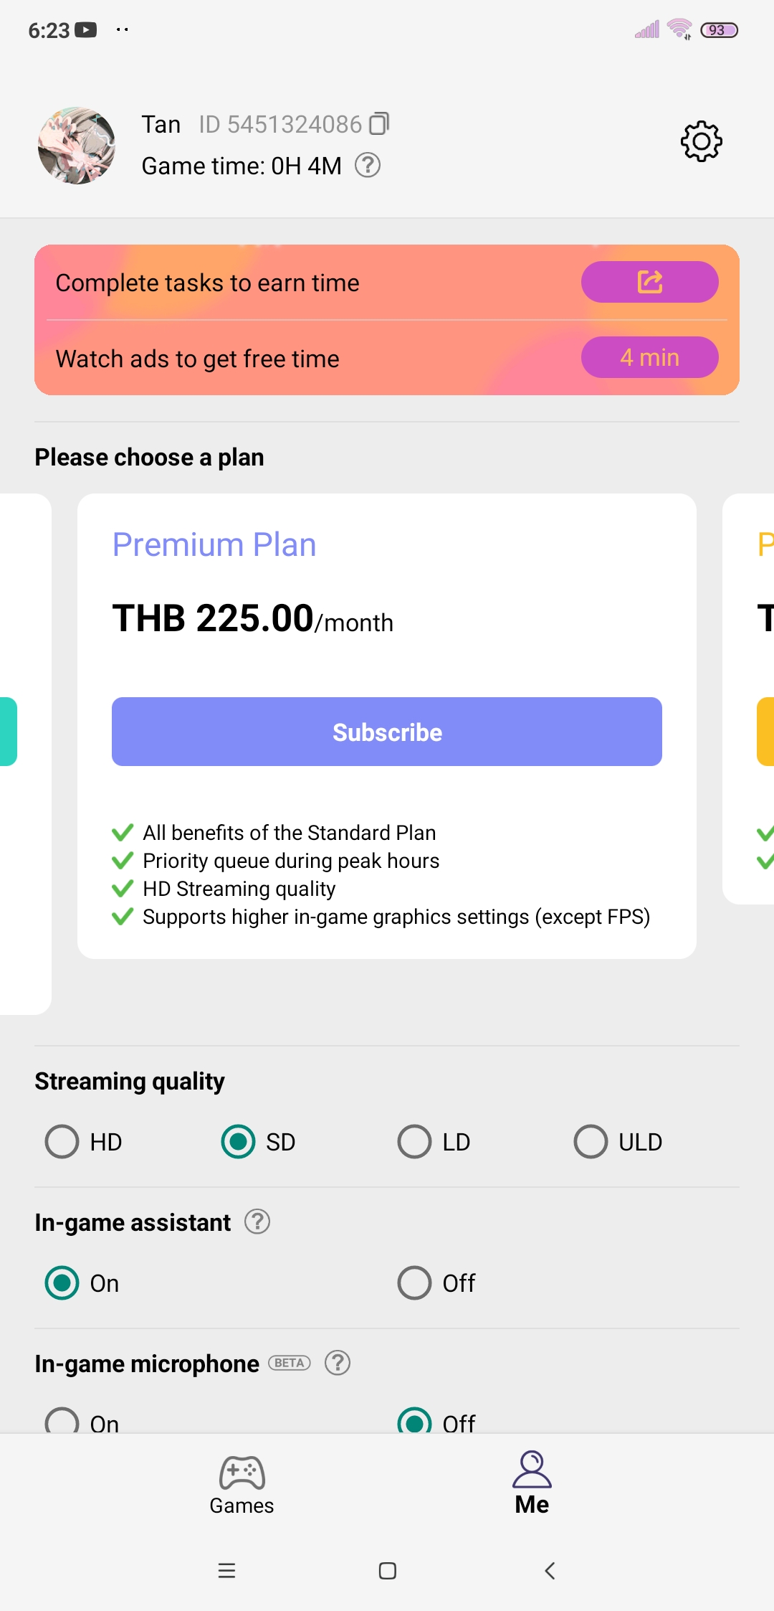
Task: Switch to the Games tab
Action: (x=242, y=1485)
